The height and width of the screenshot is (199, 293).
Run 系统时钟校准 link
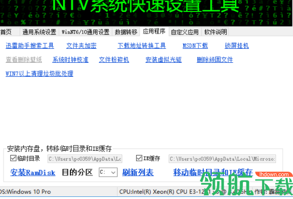(x=70, y=60)
